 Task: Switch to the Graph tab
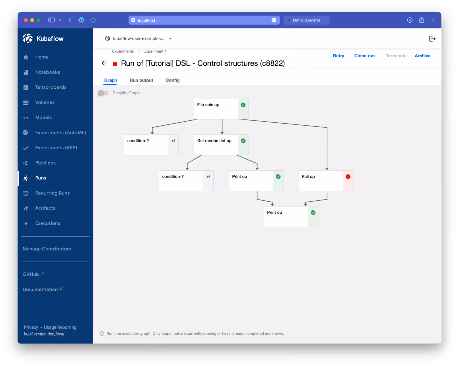[x=111, y=80]
